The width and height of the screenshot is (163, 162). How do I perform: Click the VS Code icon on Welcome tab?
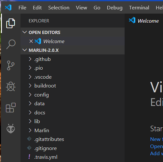132,20
